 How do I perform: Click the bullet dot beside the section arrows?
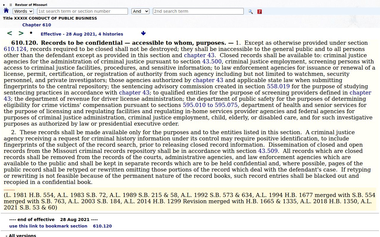(31, 33)
